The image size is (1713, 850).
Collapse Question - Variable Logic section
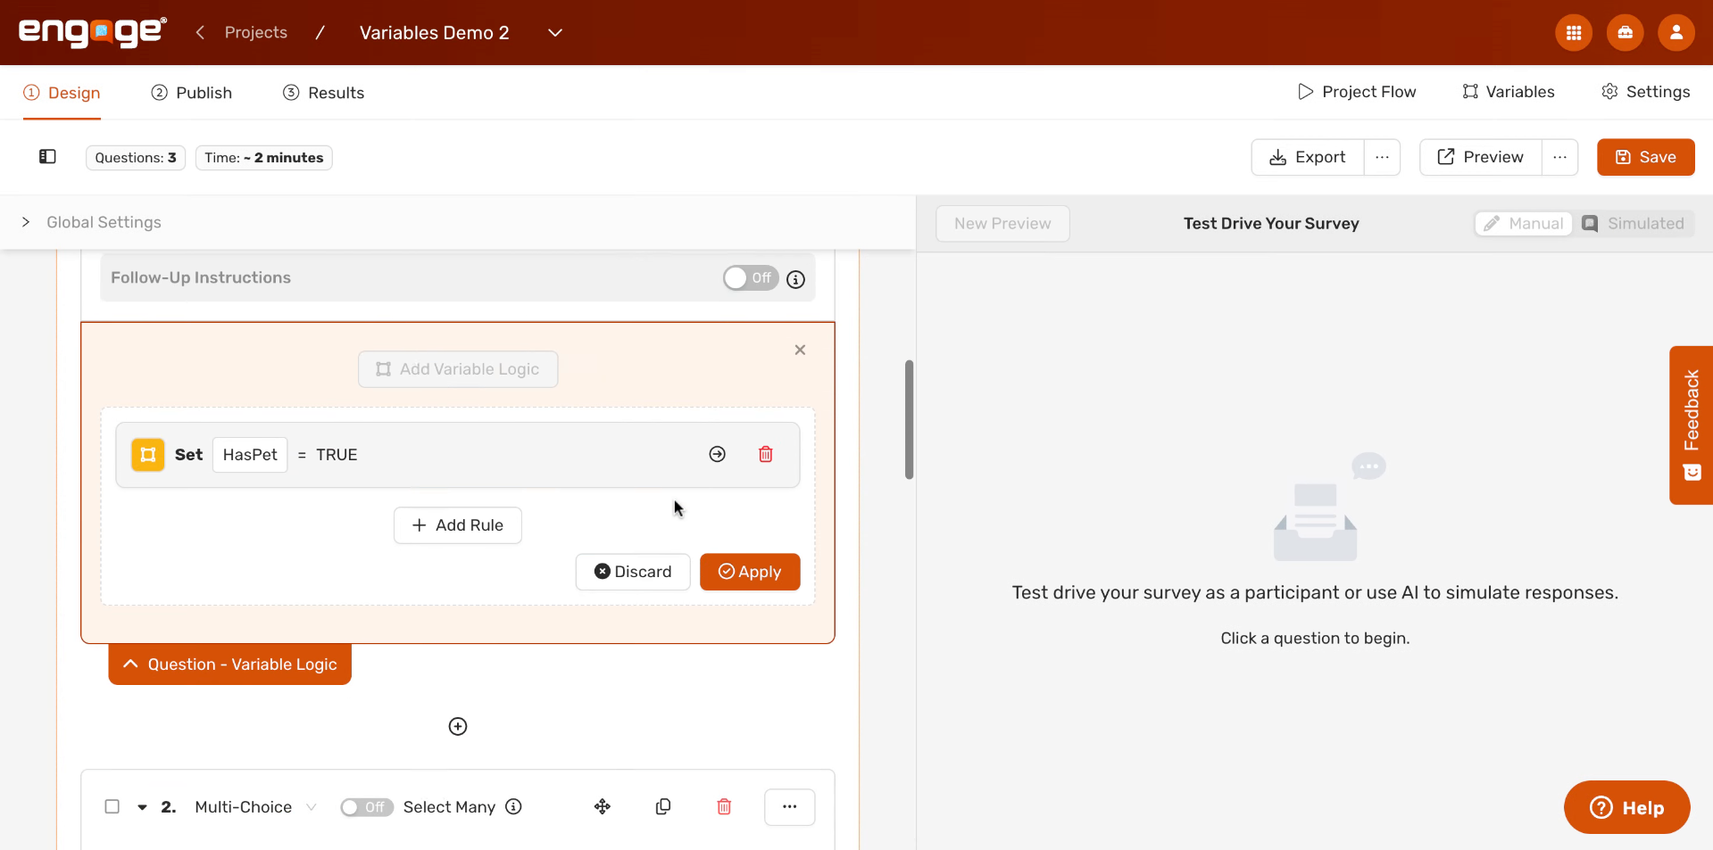[230, 664]
